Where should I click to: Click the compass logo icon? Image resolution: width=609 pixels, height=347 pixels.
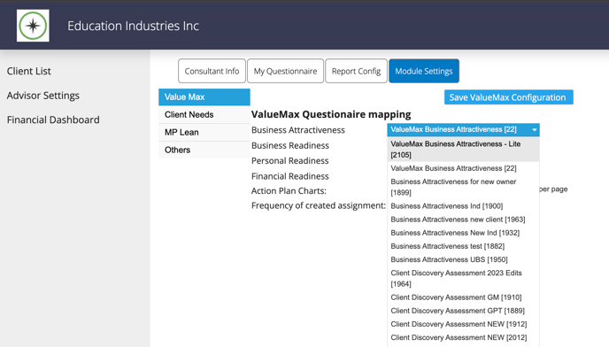33,26
